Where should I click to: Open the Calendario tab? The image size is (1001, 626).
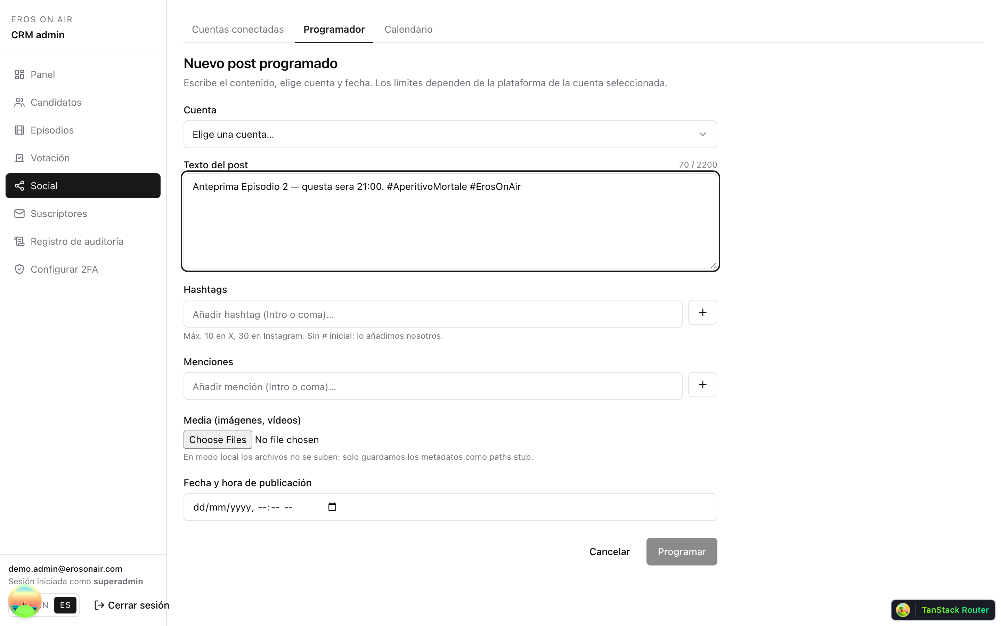[x=408, y=30]
